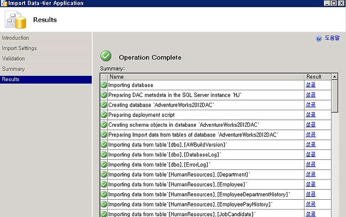Viewport: 346px width, 217px height.
Task: Click success icon for [Employee] row
Action: click(x=104, y=184)
